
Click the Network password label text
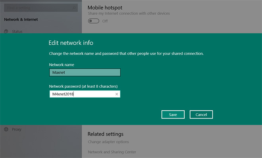(x=83, y=86)
